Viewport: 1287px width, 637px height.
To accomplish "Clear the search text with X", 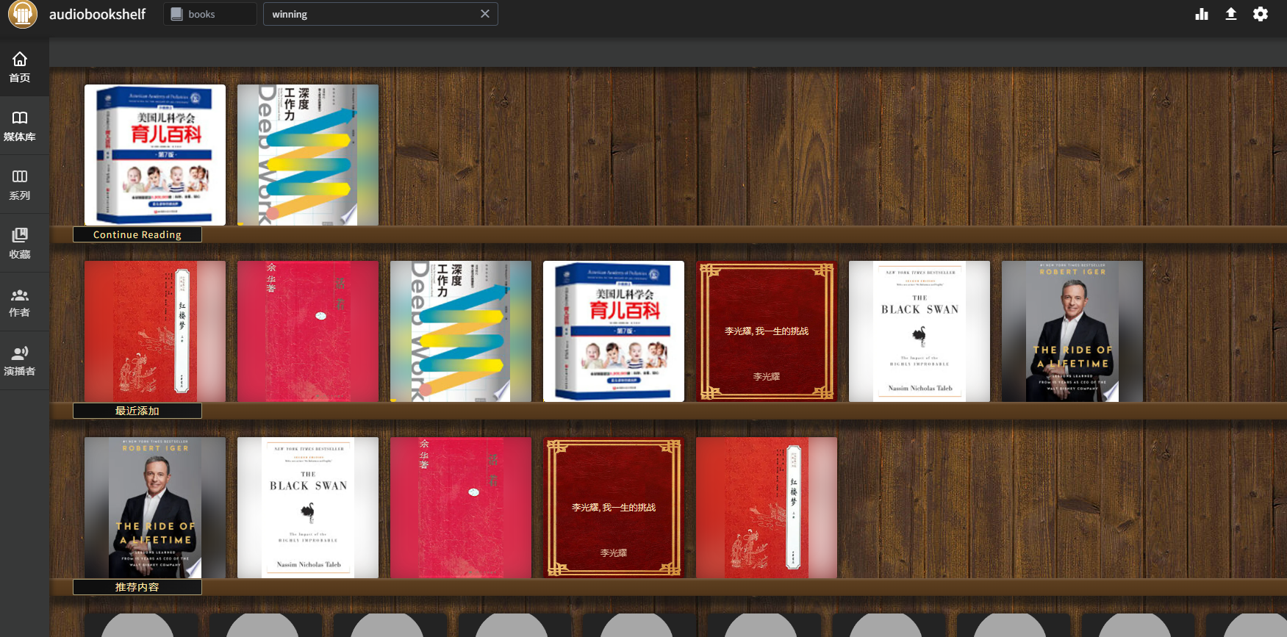I will (x=485, y=14).
